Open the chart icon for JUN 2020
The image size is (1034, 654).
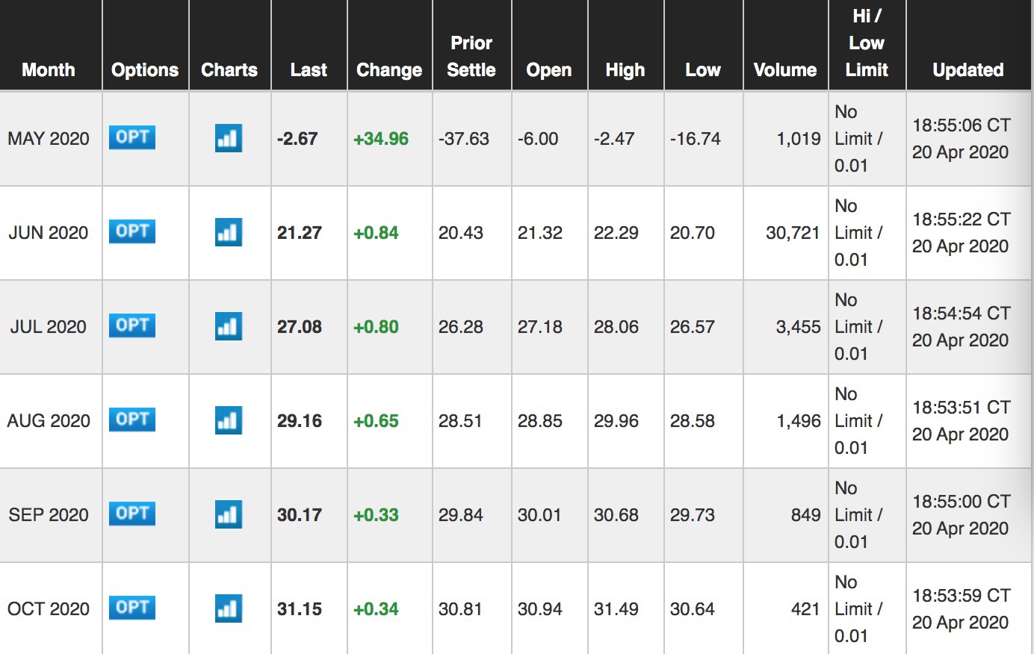pyautogui.click(x=228, y=232)
